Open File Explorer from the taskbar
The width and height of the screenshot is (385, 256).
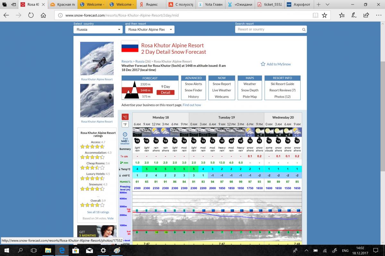tap(48, 250)
